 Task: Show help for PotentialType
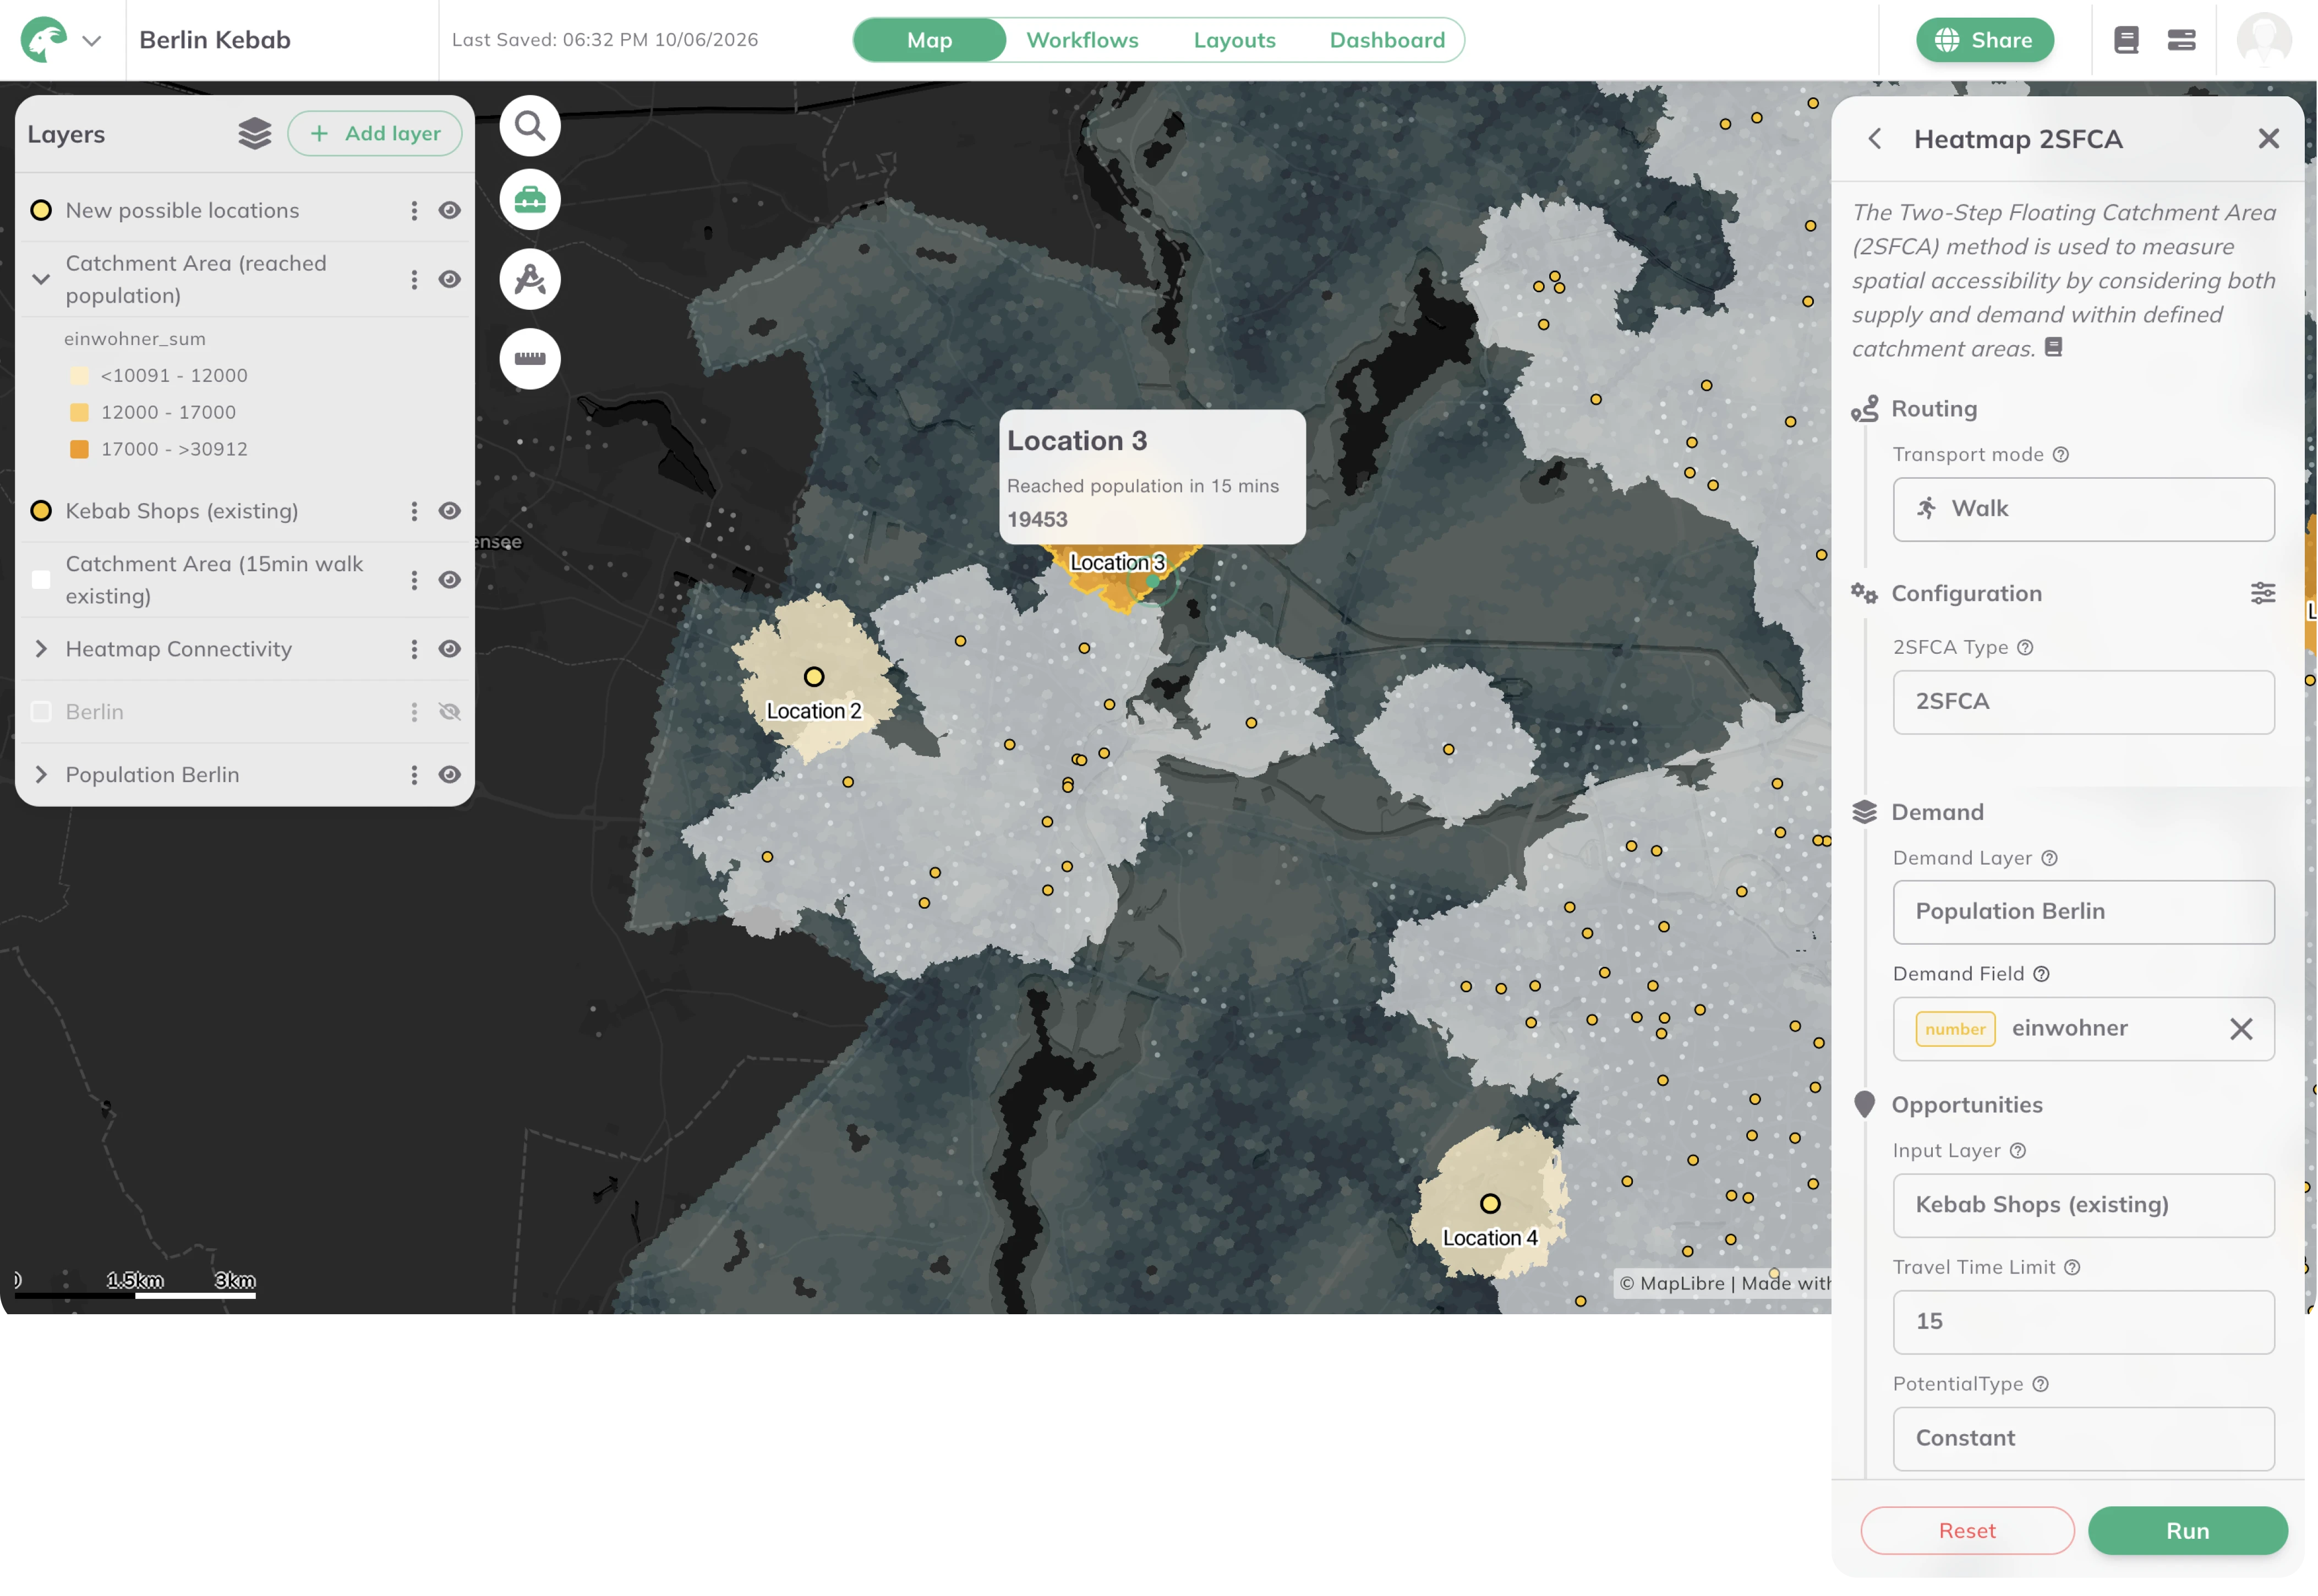point(2040,1385)
